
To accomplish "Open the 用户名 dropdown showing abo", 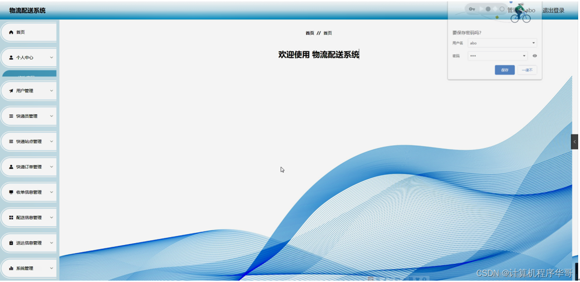I will [502, 43].
